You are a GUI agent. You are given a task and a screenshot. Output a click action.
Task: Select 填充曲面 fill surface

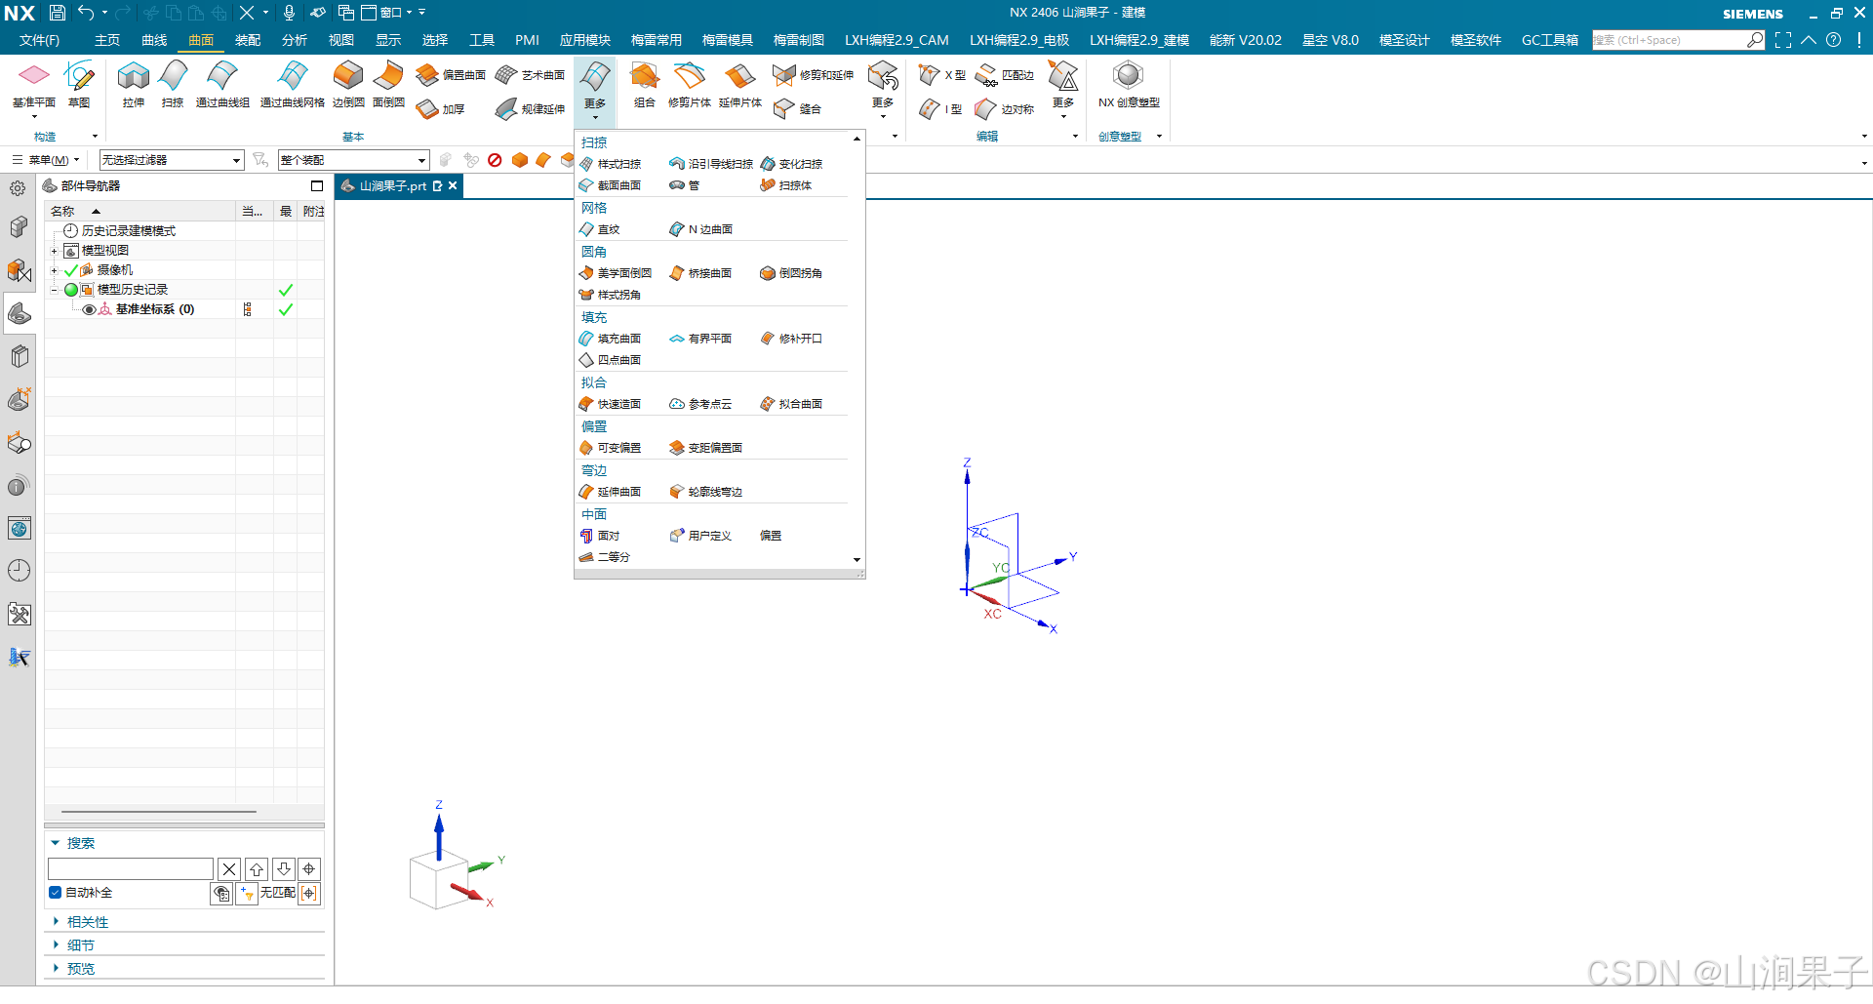point(611,339)
